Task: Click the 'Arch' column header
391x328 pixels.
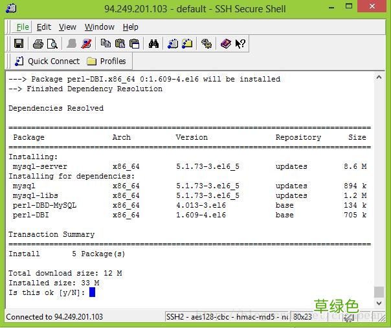Action: (x=122, y=137)
